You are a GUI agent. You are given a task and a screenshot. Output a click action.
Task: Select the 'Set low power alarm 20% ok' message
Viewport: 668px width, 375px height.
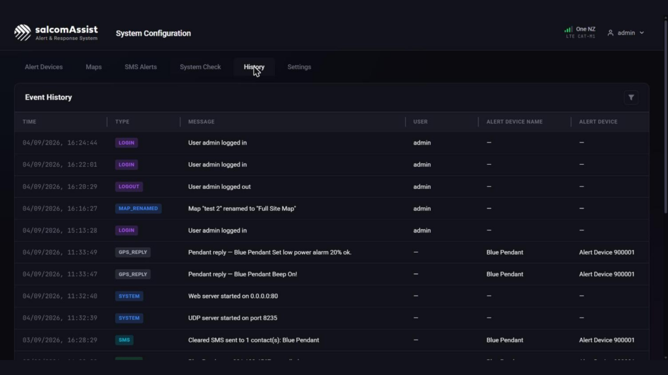click(x=269, y=252)
